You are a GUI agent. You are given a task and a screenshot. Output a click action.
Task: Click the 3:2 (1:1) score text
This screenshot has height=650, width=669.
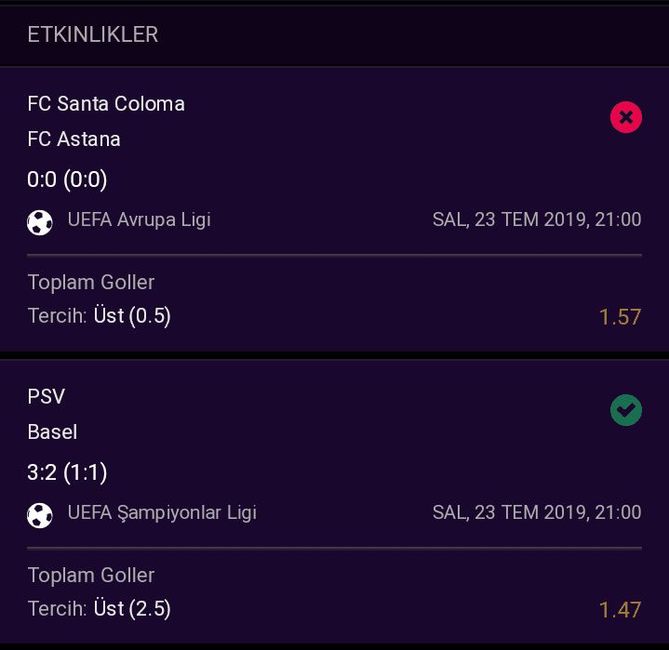coord(67,472)
